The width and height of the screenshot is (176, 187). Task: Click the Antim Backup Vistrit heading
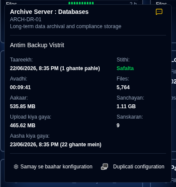(37, 45)
